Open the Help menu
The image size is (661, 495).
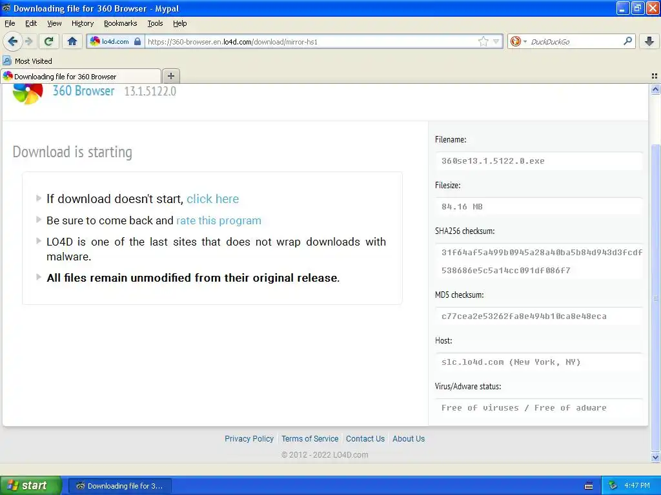(x=179, y=23)
